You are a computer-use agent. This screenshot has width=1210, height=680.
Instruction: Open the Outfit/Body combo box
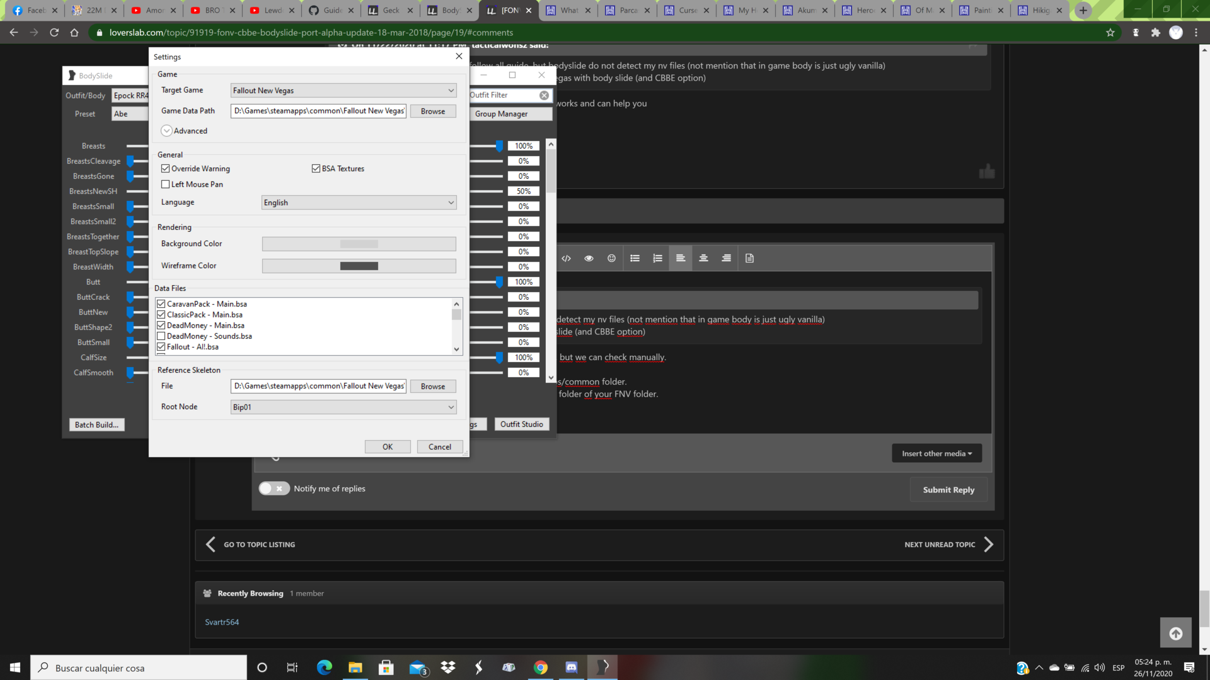tap(130, 96)
